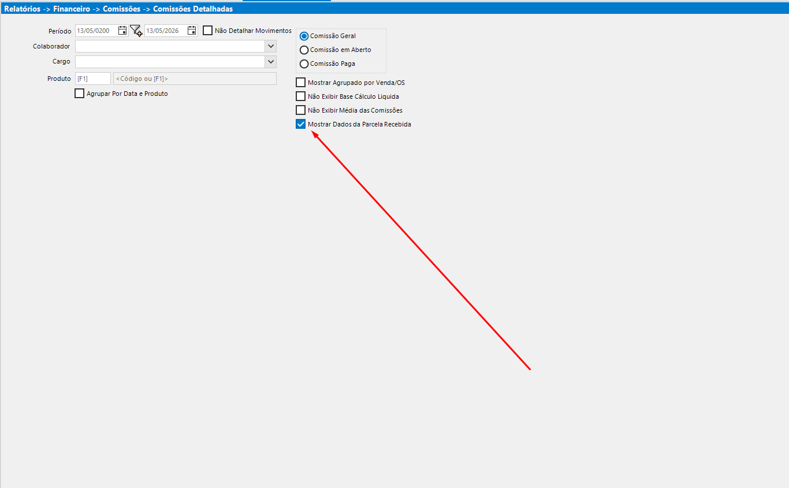Click the Código ou [F1] product description field

click(195, 79)
